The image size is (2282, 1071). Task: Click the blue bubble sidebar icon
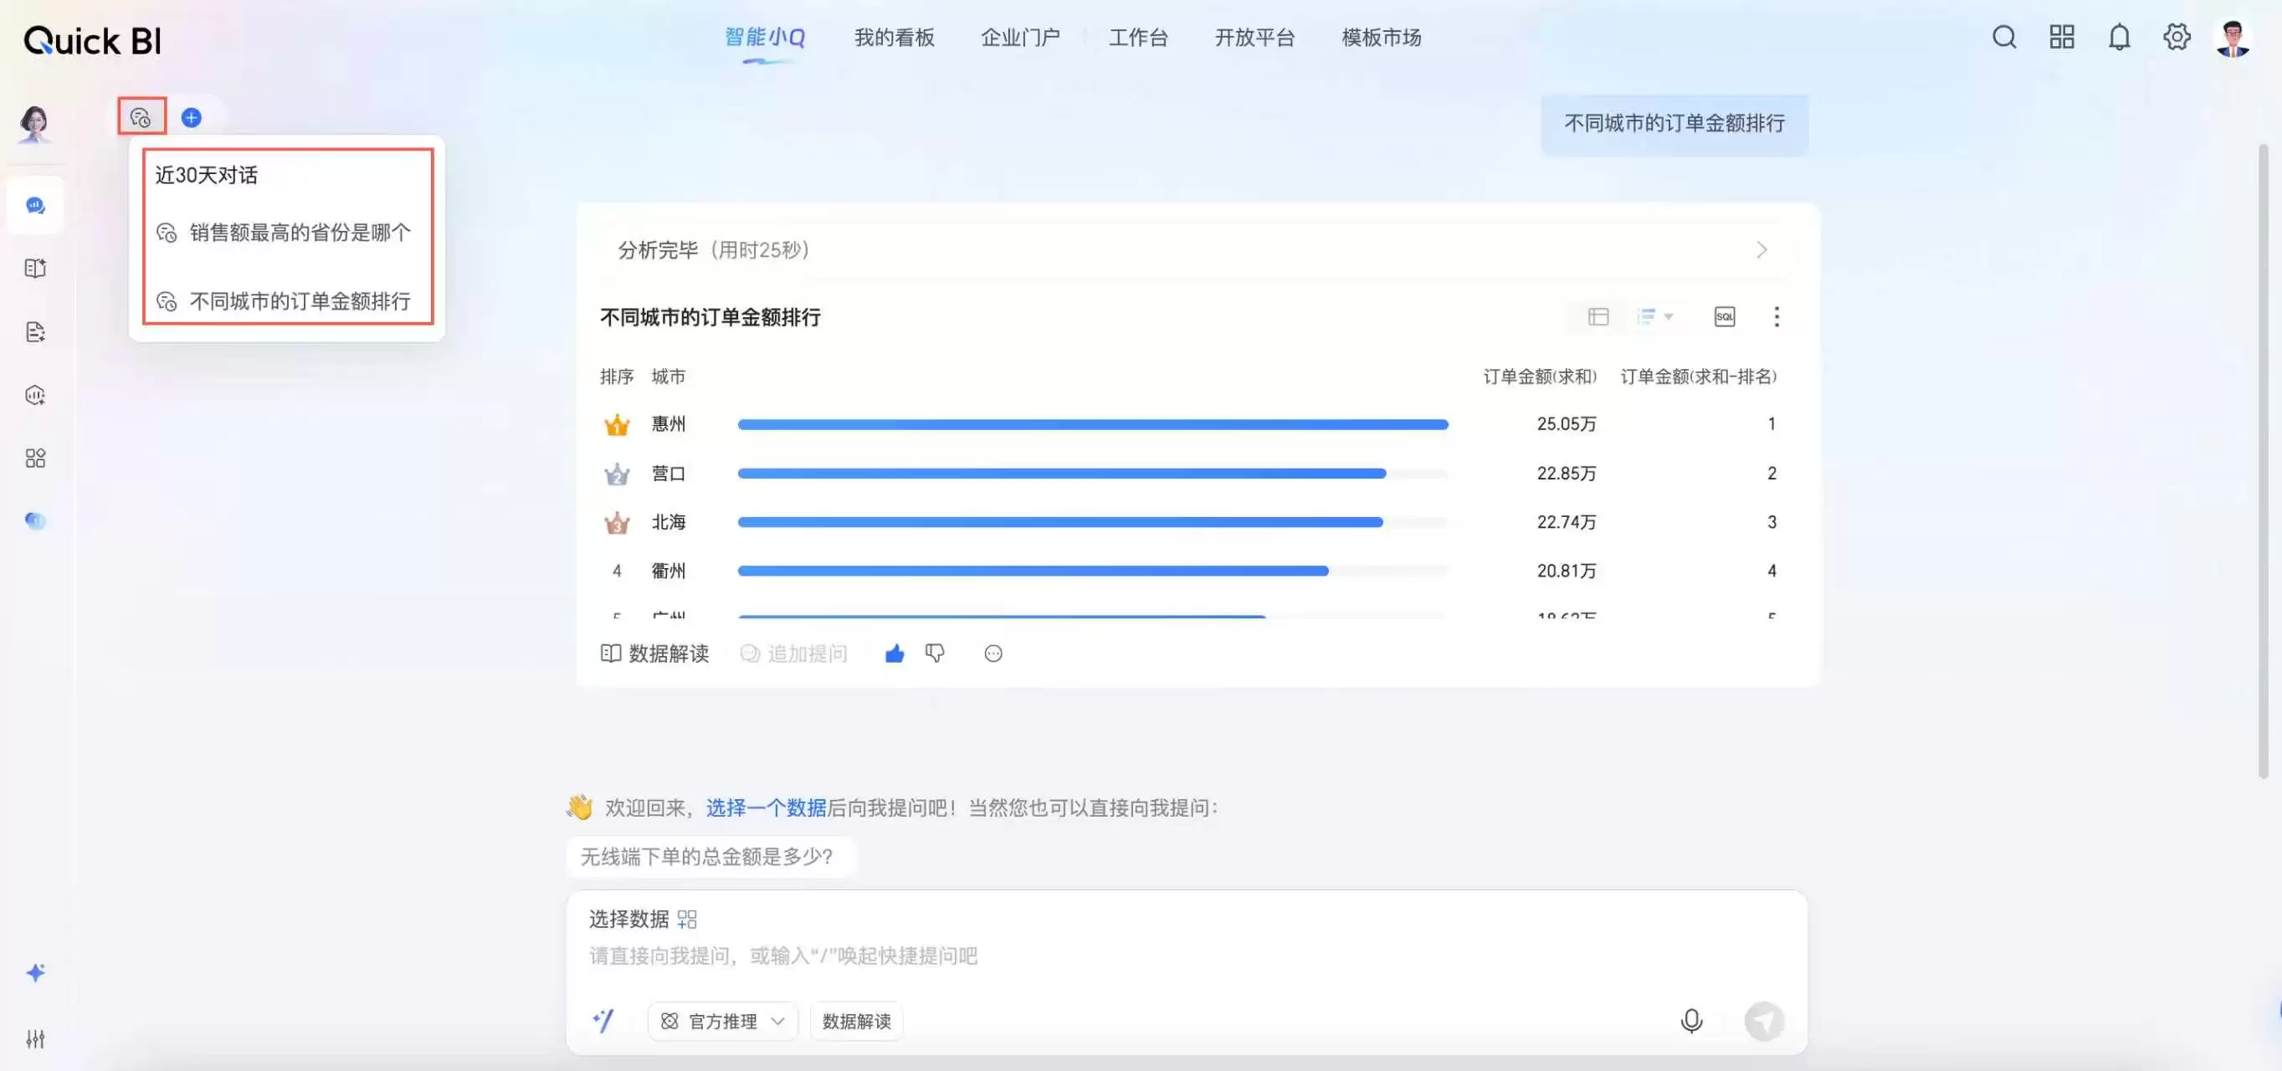(35, 521)
